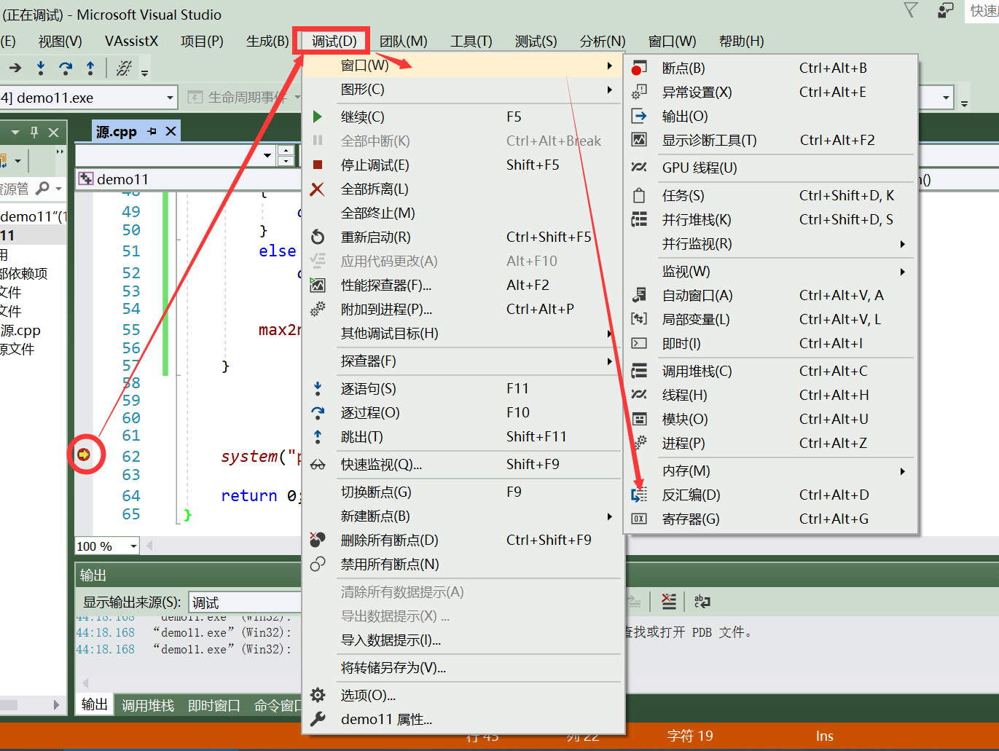Pin the 源.cpp editor tab
This screenshot has height=751, width=999.
tap(152, 131)
